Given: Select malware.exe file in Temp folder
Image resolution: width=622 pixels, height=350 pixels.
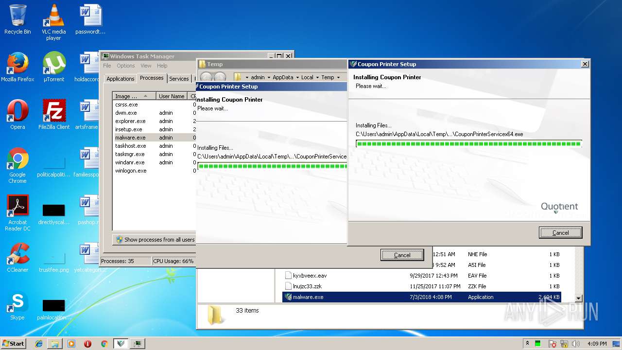Looking at the screenshot, I should pyautogui.click(x=421, y=297).
